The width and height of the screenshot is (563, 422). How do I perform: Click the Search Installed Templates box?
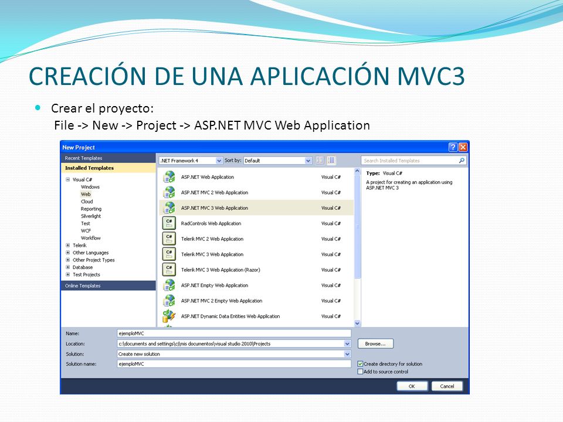413,161
